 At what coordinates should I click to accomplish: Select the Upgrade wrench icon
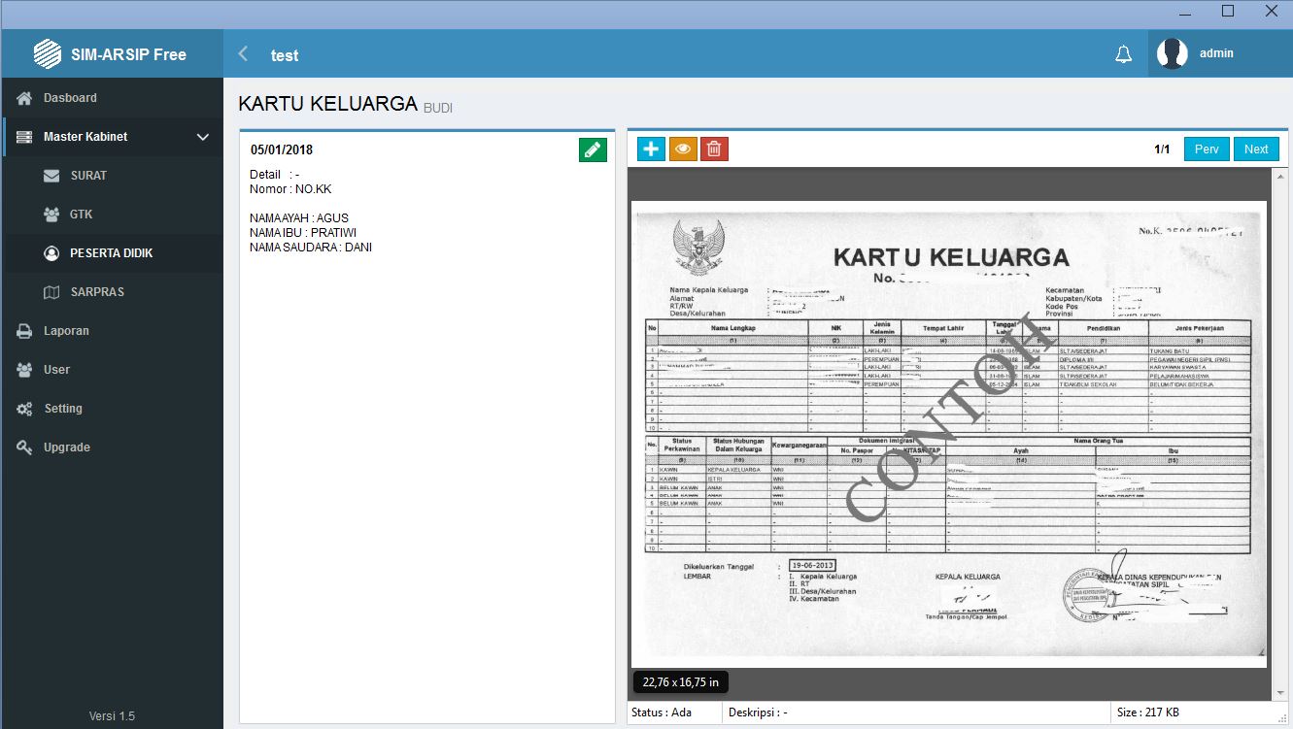[x=26, y=447]
